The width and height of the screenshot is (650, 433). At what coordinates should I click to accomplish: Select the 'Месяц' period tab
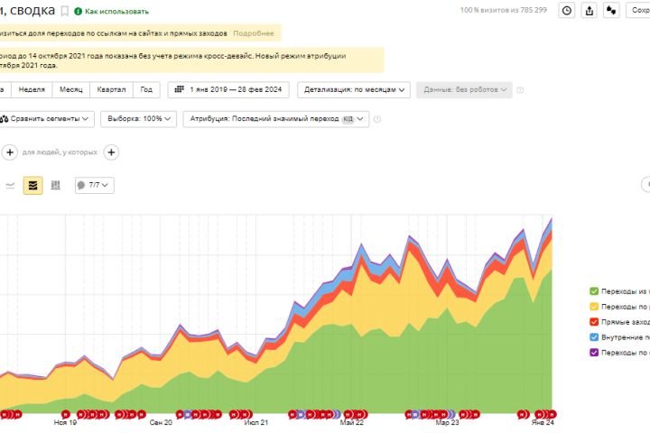click(71, 90)
